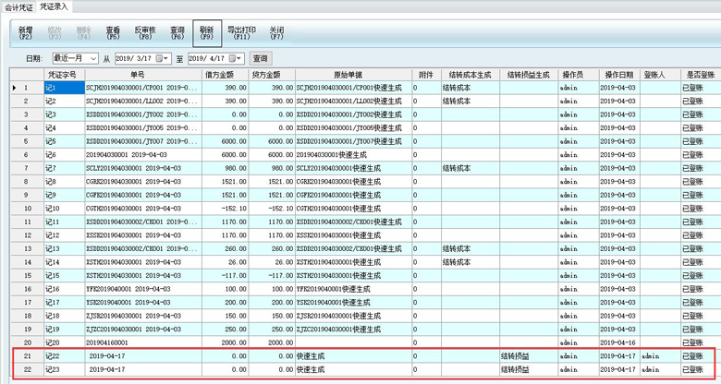The image size is (721, 384).
Task: Switch to the 会计凭证 tab
Action: (x=18, y=6)
